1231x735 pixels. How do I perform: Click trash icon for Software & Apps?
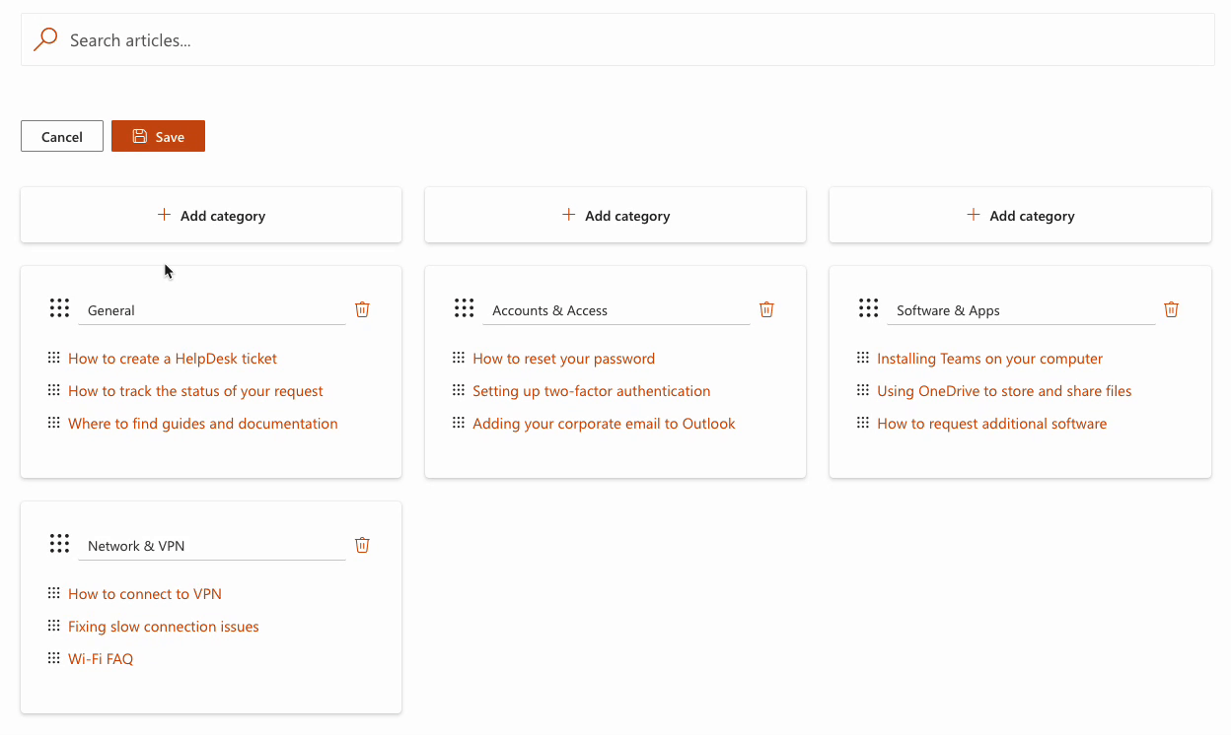(x=1171, y=309)
